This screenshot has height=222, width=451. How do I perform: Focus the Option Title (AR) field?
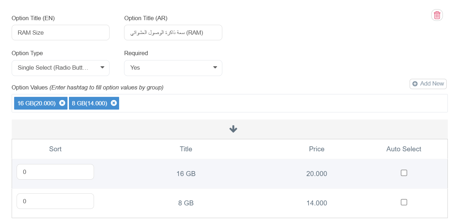tap(173, 33)
